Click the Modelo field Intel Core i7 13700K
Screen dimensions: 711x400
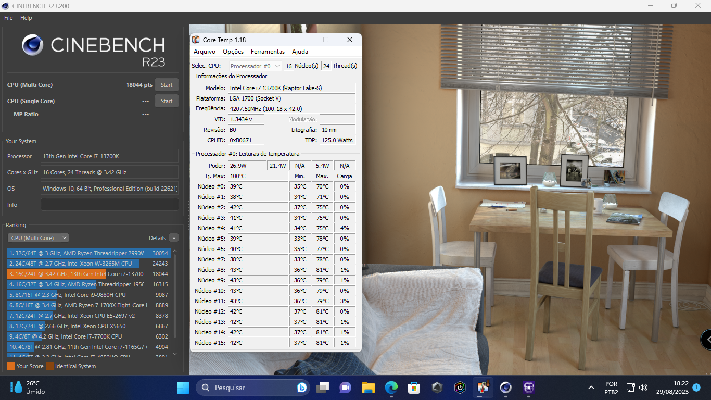(292, 88)
